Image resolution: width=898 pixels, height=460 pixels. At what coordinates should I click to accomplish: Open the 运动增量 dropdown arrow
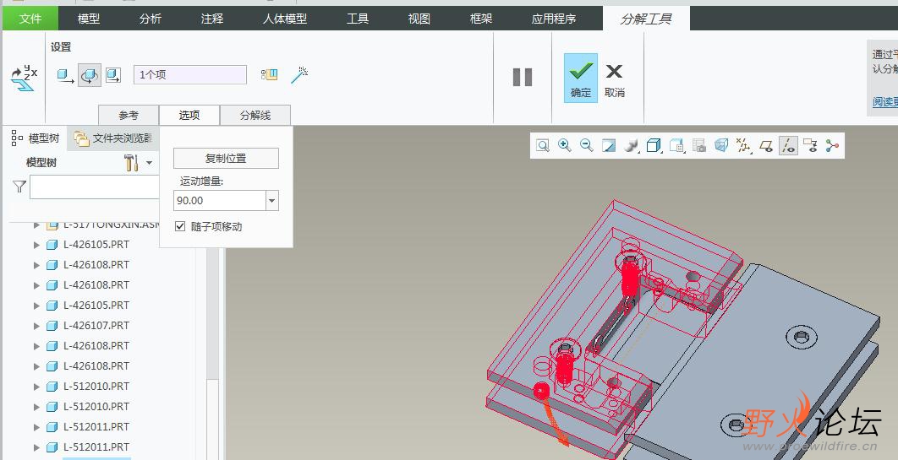point(272,201)
